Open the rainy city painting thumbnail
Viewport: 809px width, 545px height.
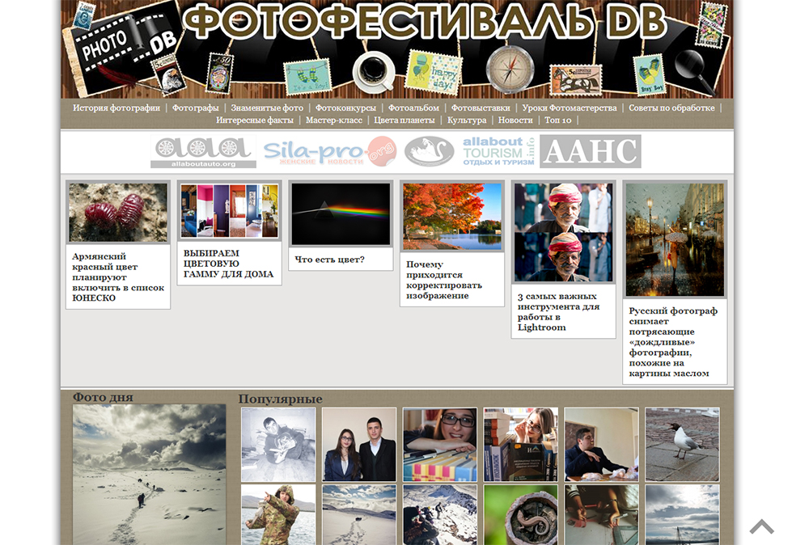(675, 239)
